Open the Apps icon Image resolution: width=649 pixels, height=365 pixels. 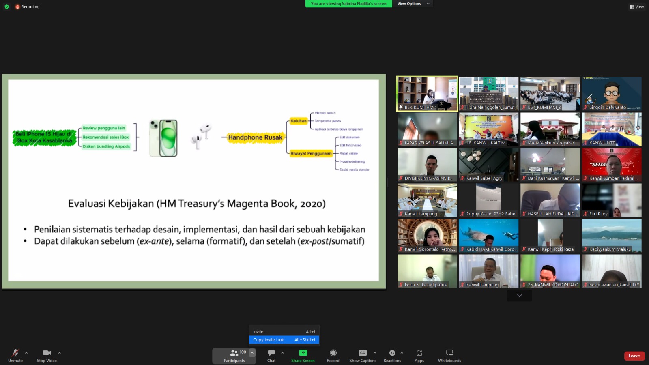point(419,353)
